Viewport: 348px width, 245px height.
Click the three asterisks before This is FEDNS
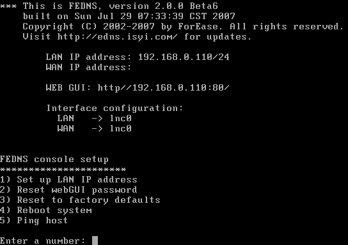(8, 6)
